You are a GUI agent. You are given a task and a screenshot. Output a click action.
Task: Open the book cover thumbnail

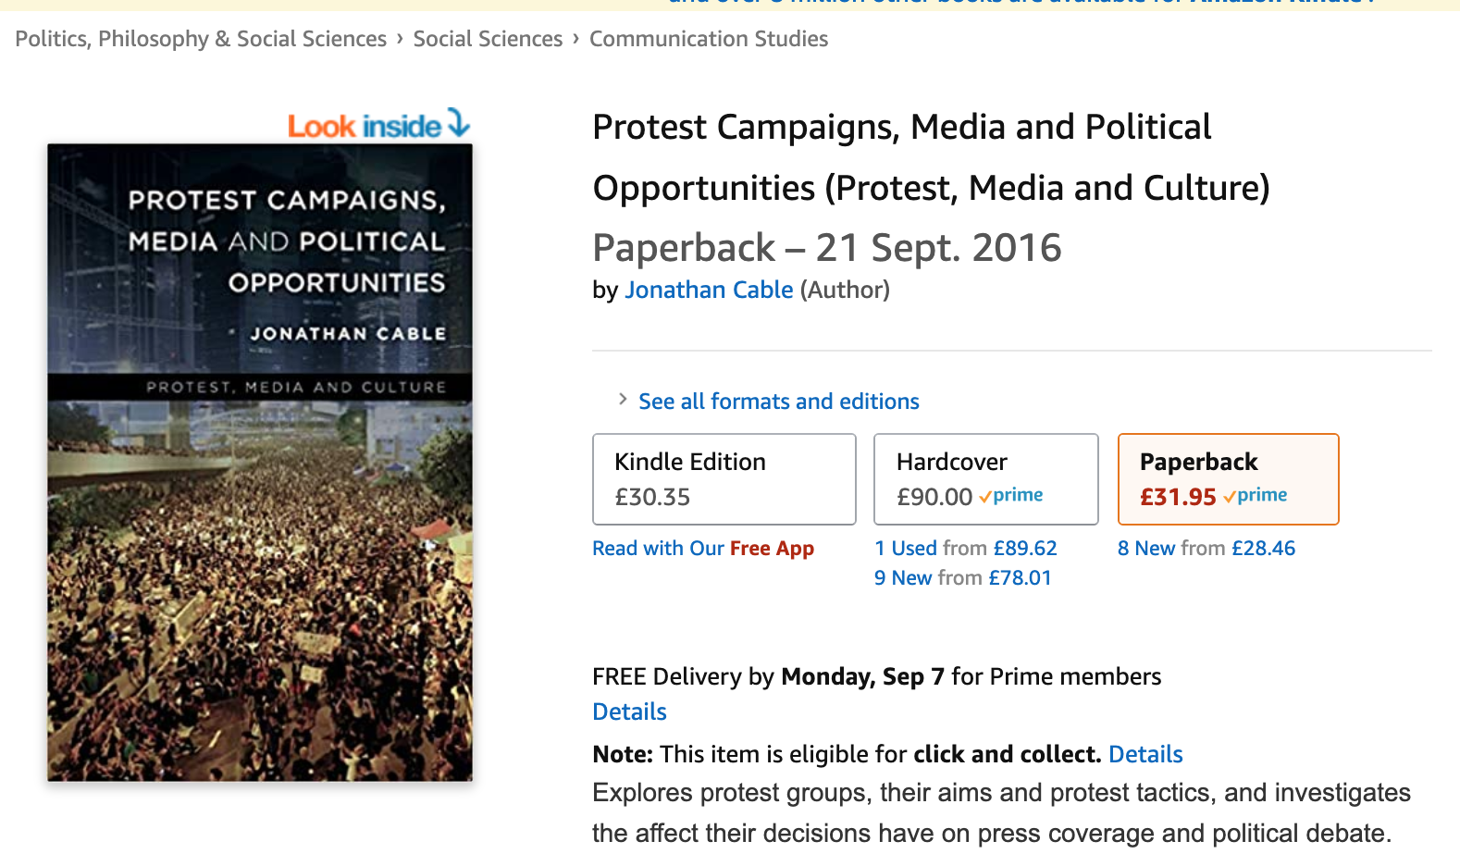(x=260, y=463)
